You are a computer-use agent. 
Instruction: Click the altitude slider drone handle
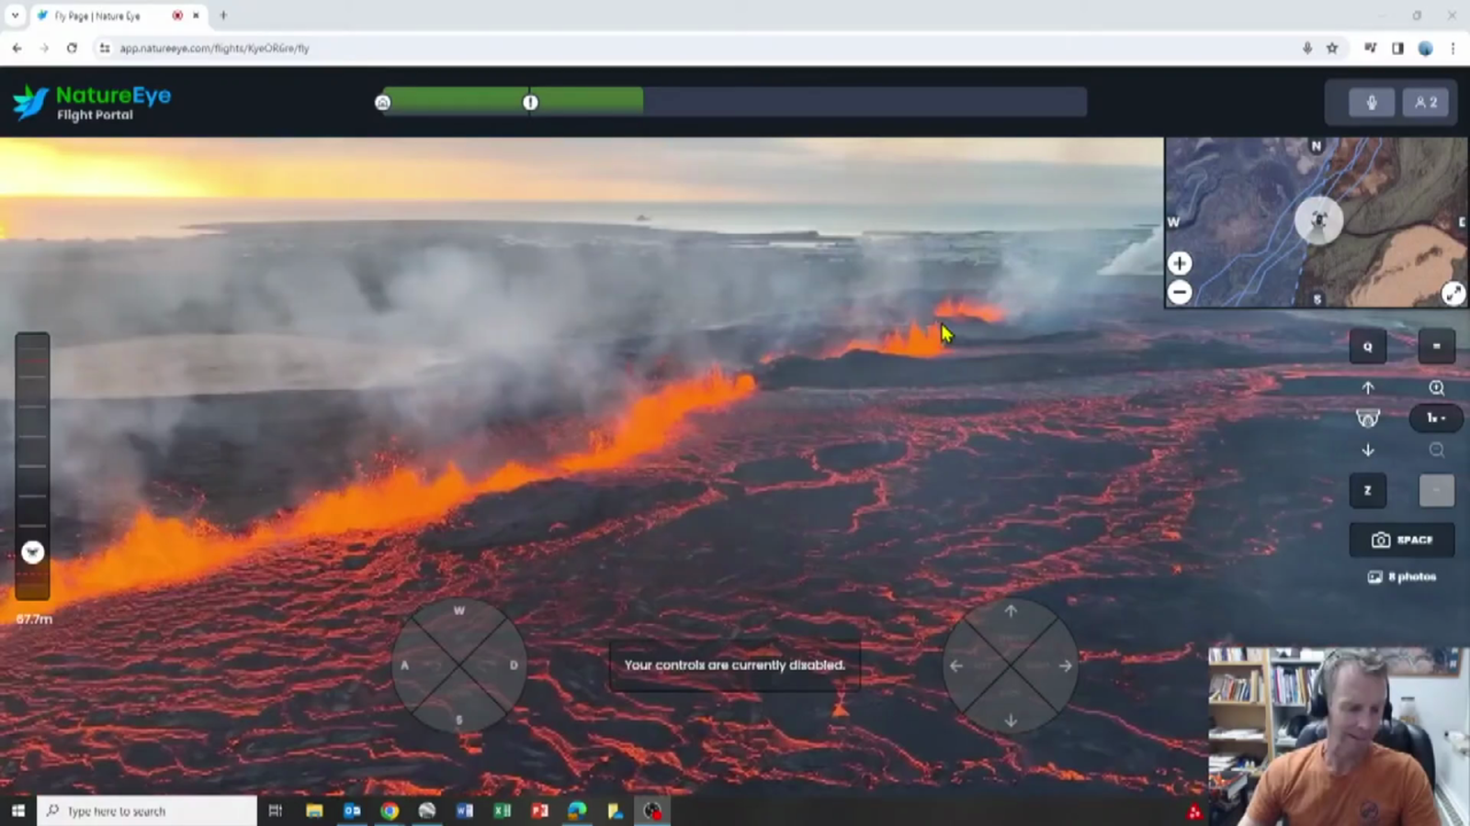33,552
